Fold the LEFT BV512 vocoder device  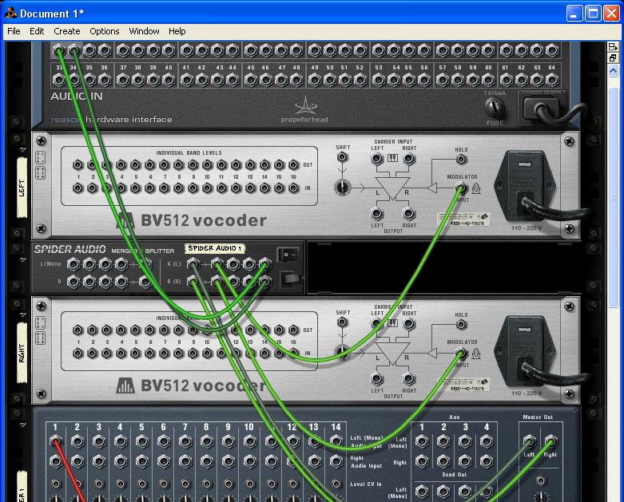tap(22, 149)
